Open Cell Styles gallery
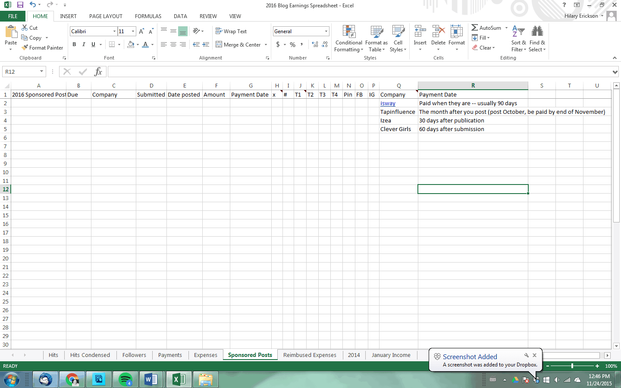The image size is (621, 388). [x=398, y=38]
